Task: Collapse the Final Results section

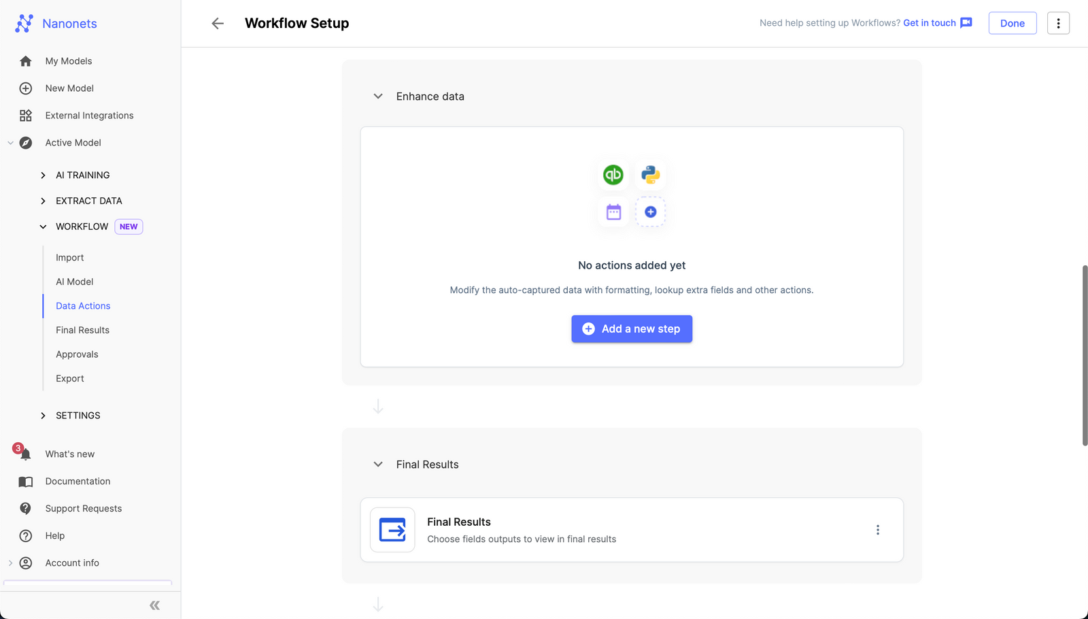Action: click(378, 465)
